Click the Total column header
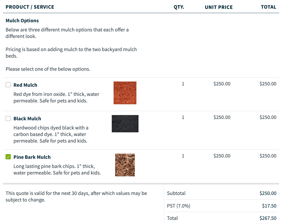The image size is (282, 223). [x=268, y=7]
